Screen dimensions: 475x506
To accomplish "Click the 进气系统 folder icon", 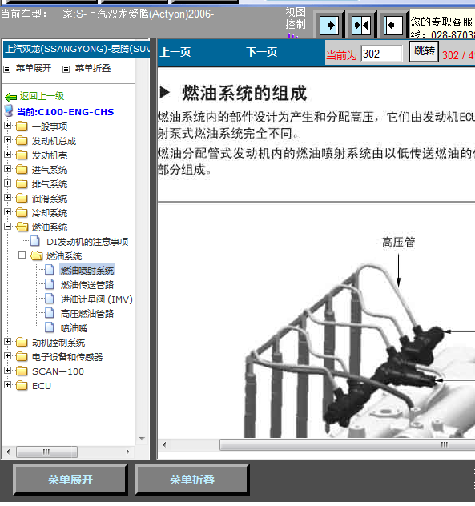I will click(x=22, y=169).
